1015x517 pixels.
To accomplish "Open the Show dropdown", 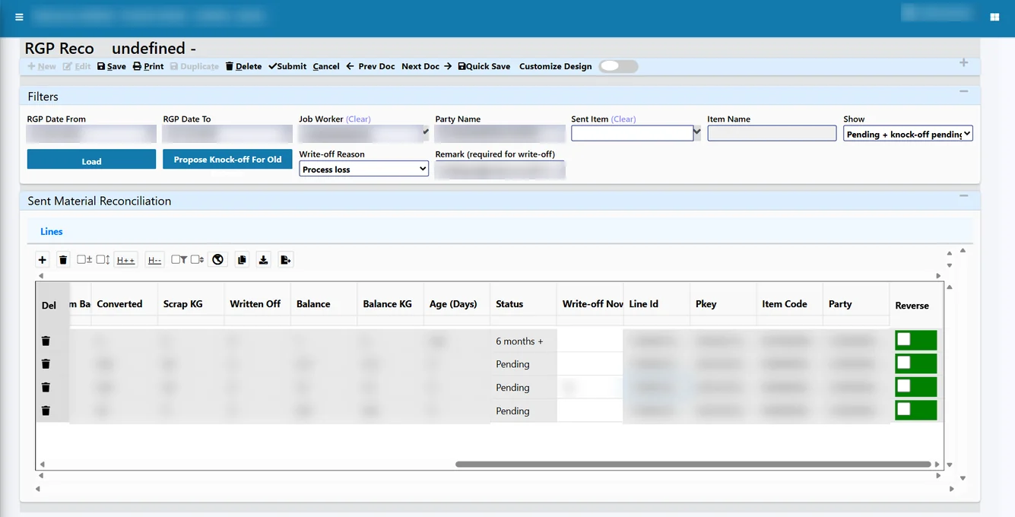I will 908,134.
